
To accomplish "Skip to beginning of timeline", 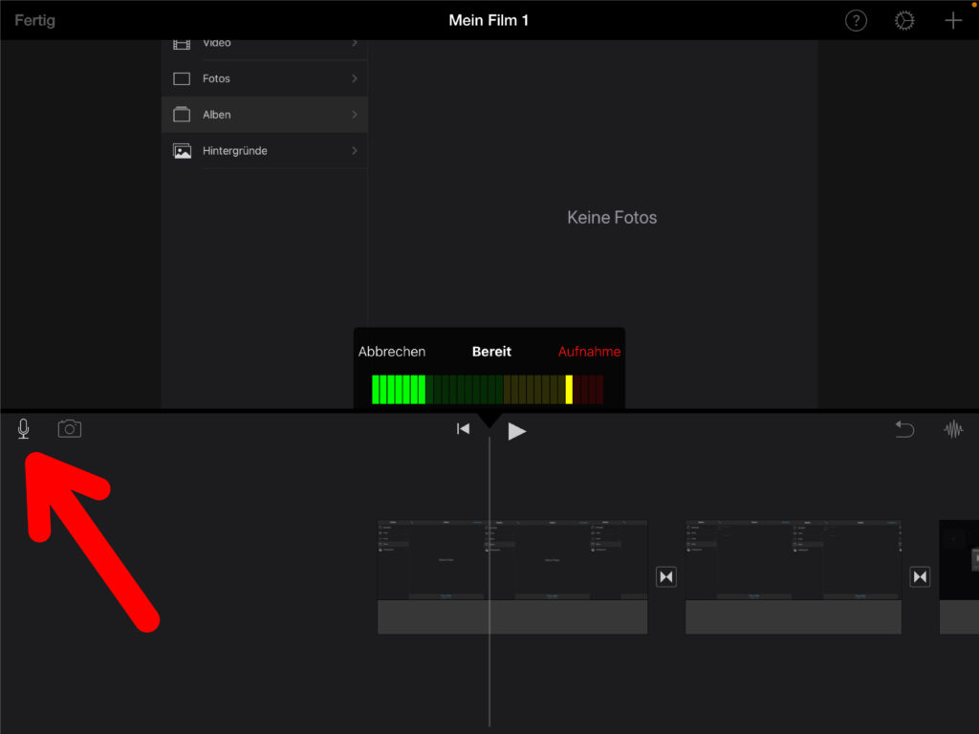I will 464,430.
